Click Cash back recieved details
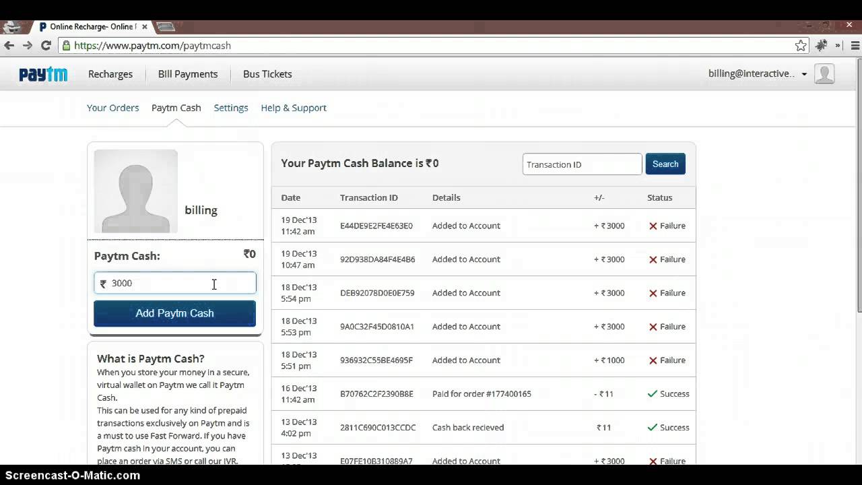This screenshot has height=485, width=862. 468,428
